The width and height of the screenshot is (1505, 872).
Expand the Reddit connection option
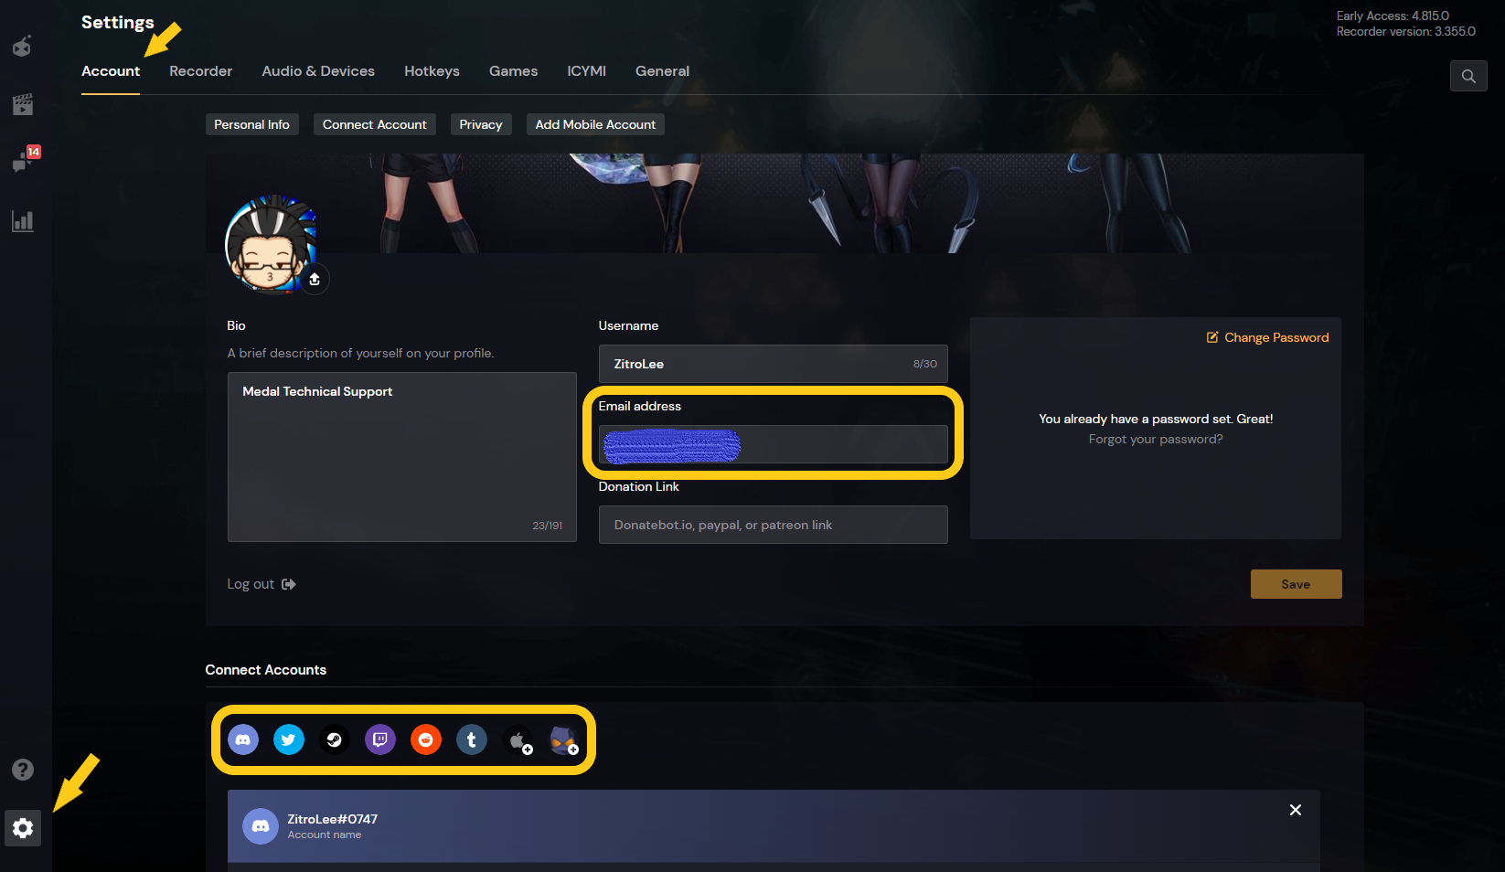[425, 739]
